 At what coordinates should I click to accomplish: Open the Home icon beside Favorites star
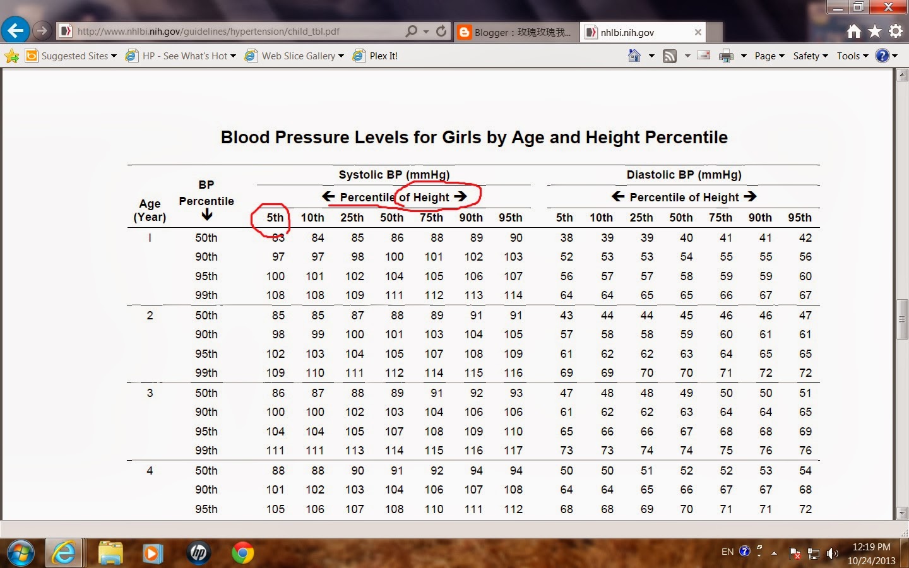tap(854, 32)
